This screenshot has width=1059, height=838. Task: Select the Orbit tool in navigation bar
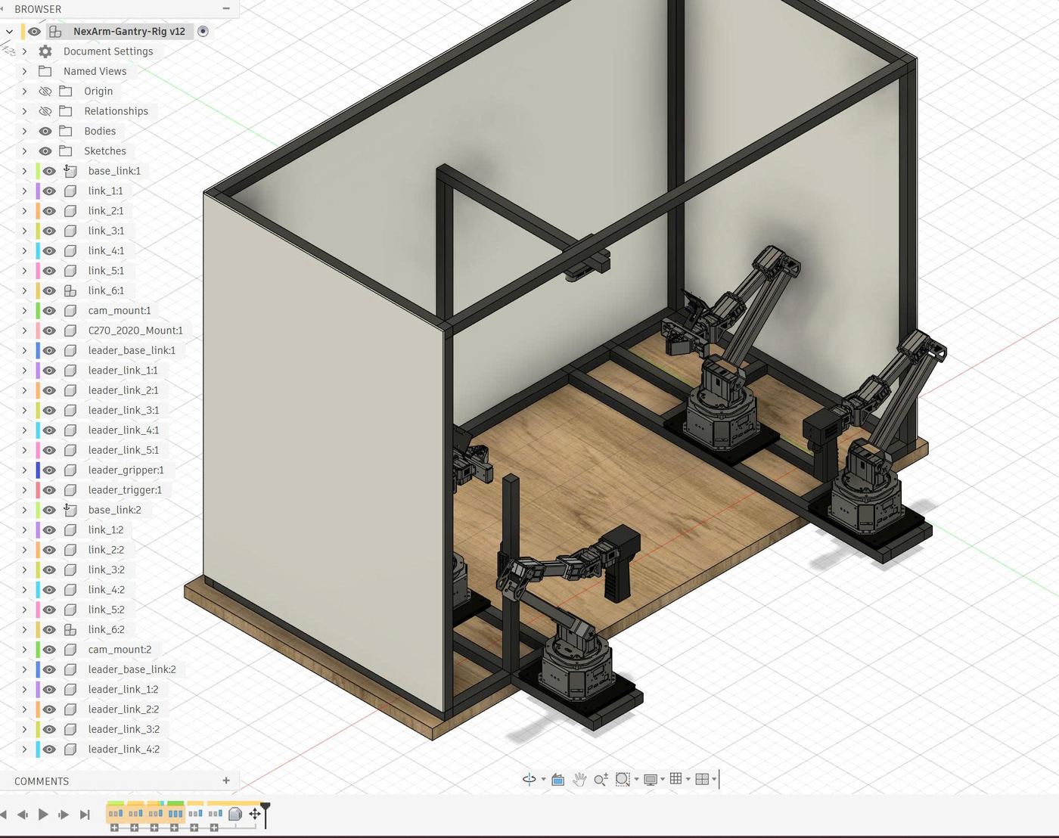529,779
